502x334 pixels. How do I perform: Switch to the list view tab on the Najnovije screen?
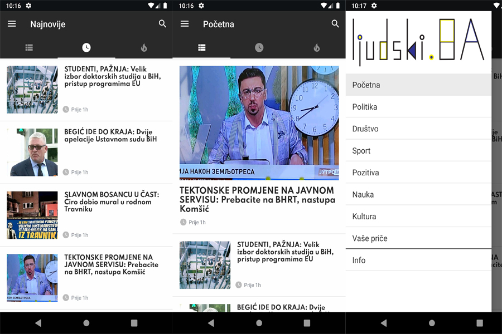click(x=29, y=48)
